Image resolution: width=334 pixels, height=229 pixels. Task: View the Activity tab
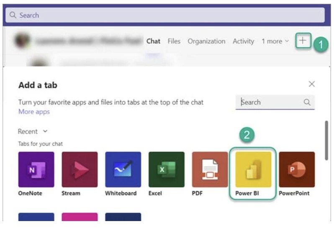coord(244,41)
